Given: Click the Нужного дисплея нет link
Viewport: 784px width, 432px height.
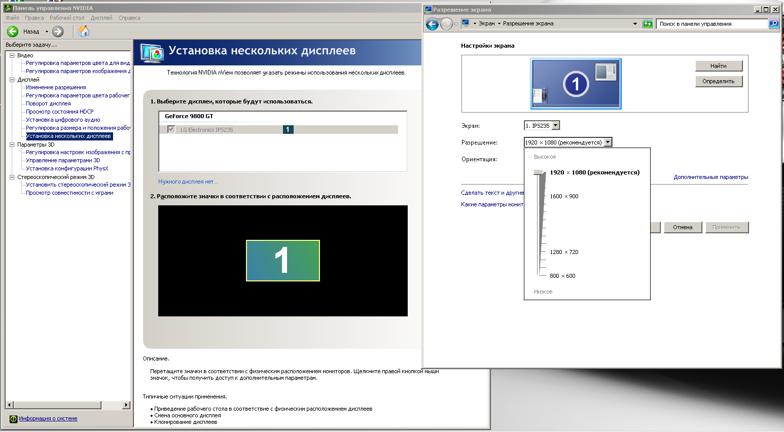Looking at the screenshot, I should pyautogui.click(x=188, y=182).
